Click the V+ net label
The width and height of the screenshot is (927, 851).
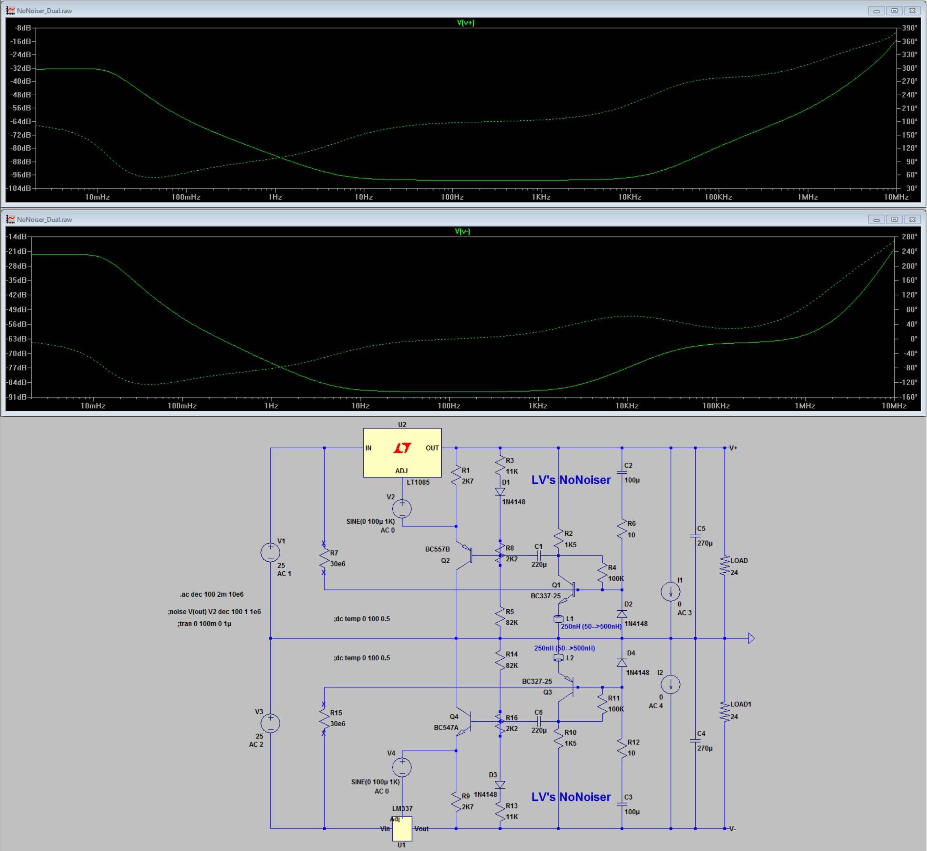point(733,448)
